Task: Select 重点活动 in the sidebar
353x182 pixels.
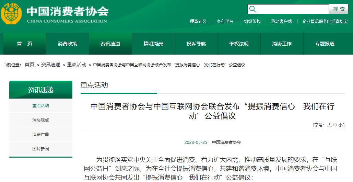Action: tap(41, 106)
